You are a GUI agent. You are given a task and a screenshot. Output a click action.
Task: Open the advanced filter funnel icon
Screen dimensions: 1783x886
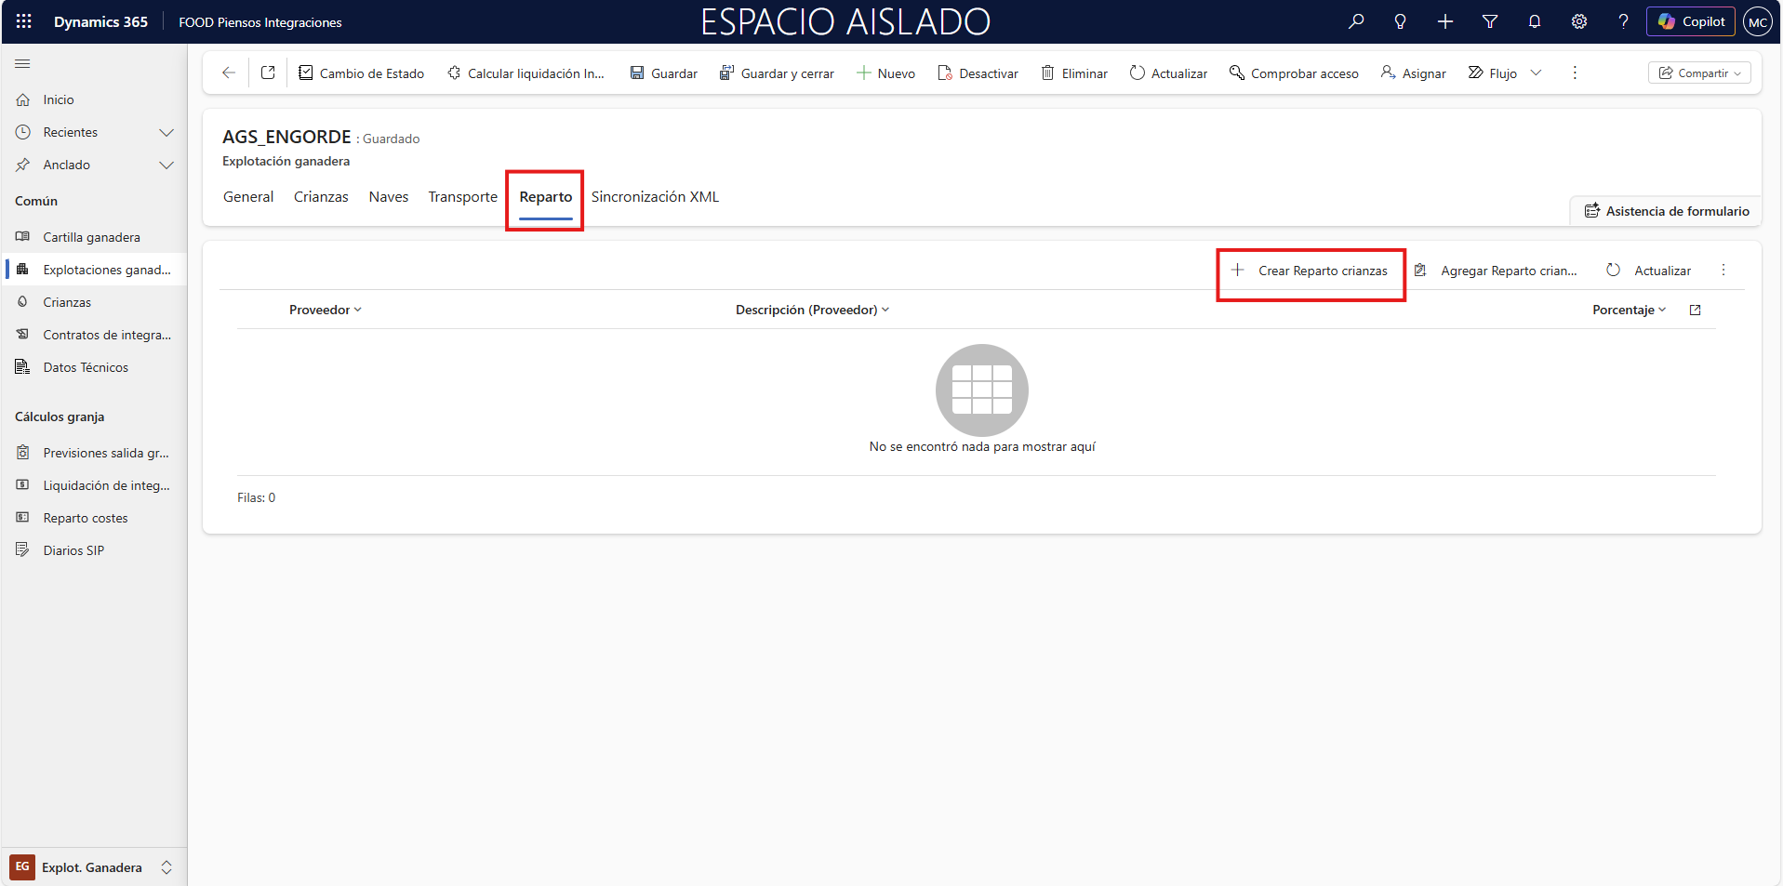point(1490,21)
